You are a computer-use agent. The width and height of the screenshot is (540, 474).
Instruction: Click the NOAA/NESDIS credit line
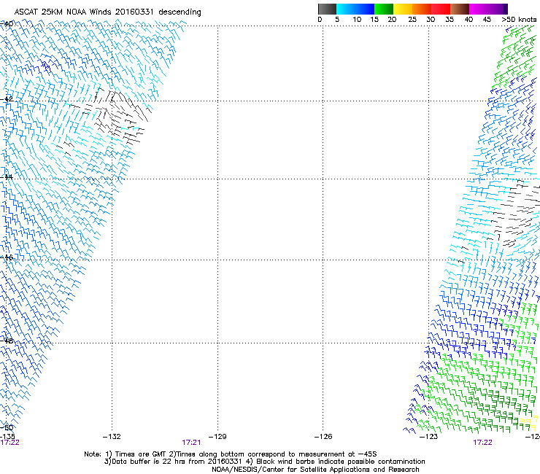(315, 469)
